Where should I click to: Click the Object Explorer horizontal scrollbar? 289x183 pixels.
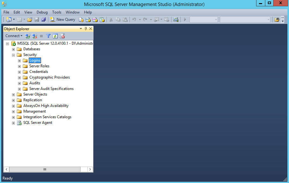[45, 169]
